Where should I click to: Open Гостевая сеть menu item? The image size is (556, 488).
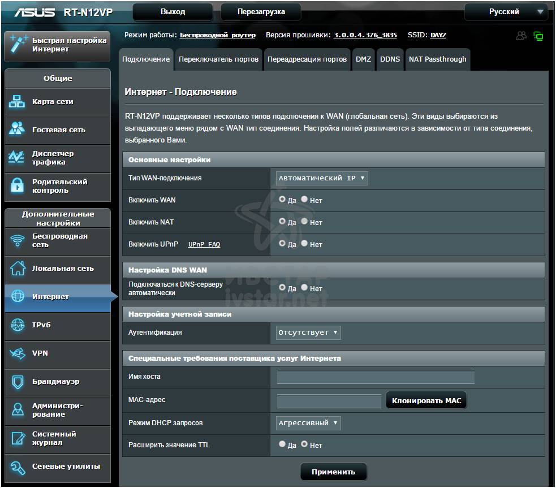click(x=58, y=130)
